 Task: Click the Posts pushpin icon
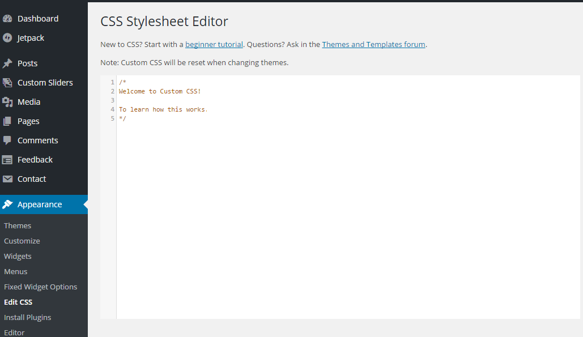(x=7, y=63)
